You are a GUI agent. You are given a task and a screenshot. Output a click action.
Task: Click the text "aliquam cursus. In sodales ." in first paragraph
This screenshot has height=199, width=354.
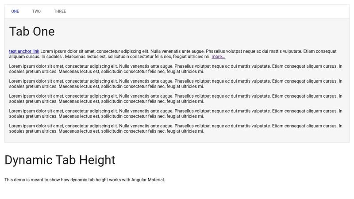click(36, 57)
